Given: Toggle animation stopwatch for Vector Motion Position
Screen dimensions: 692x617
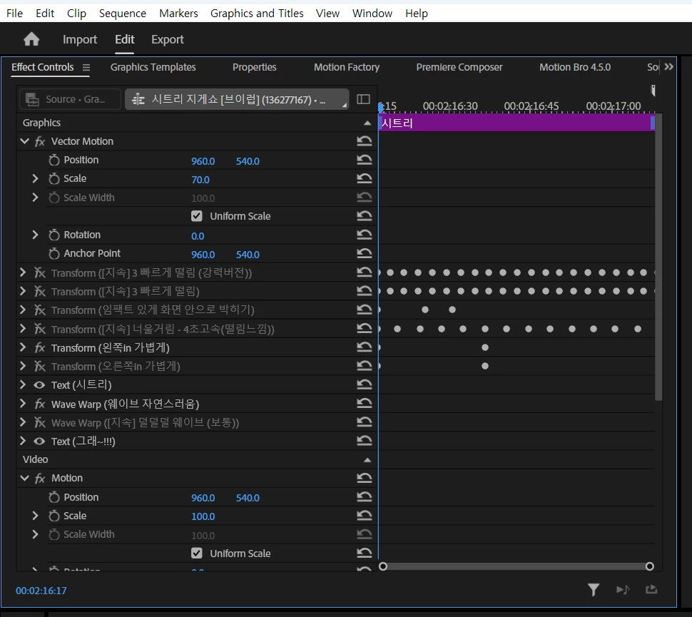Looking at the screenshot, I should tap(54, 160).
